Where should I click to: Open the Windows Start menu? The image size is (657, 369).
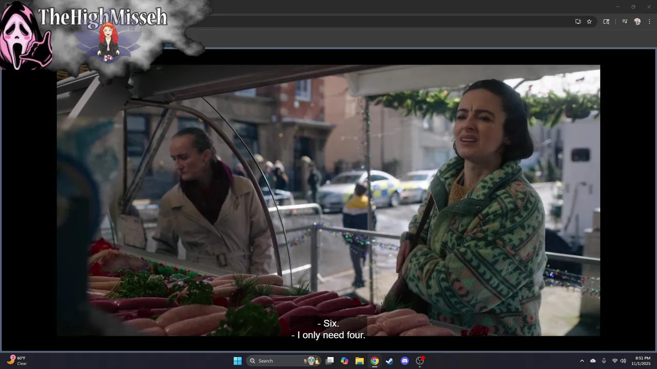(x=238, y=361)
